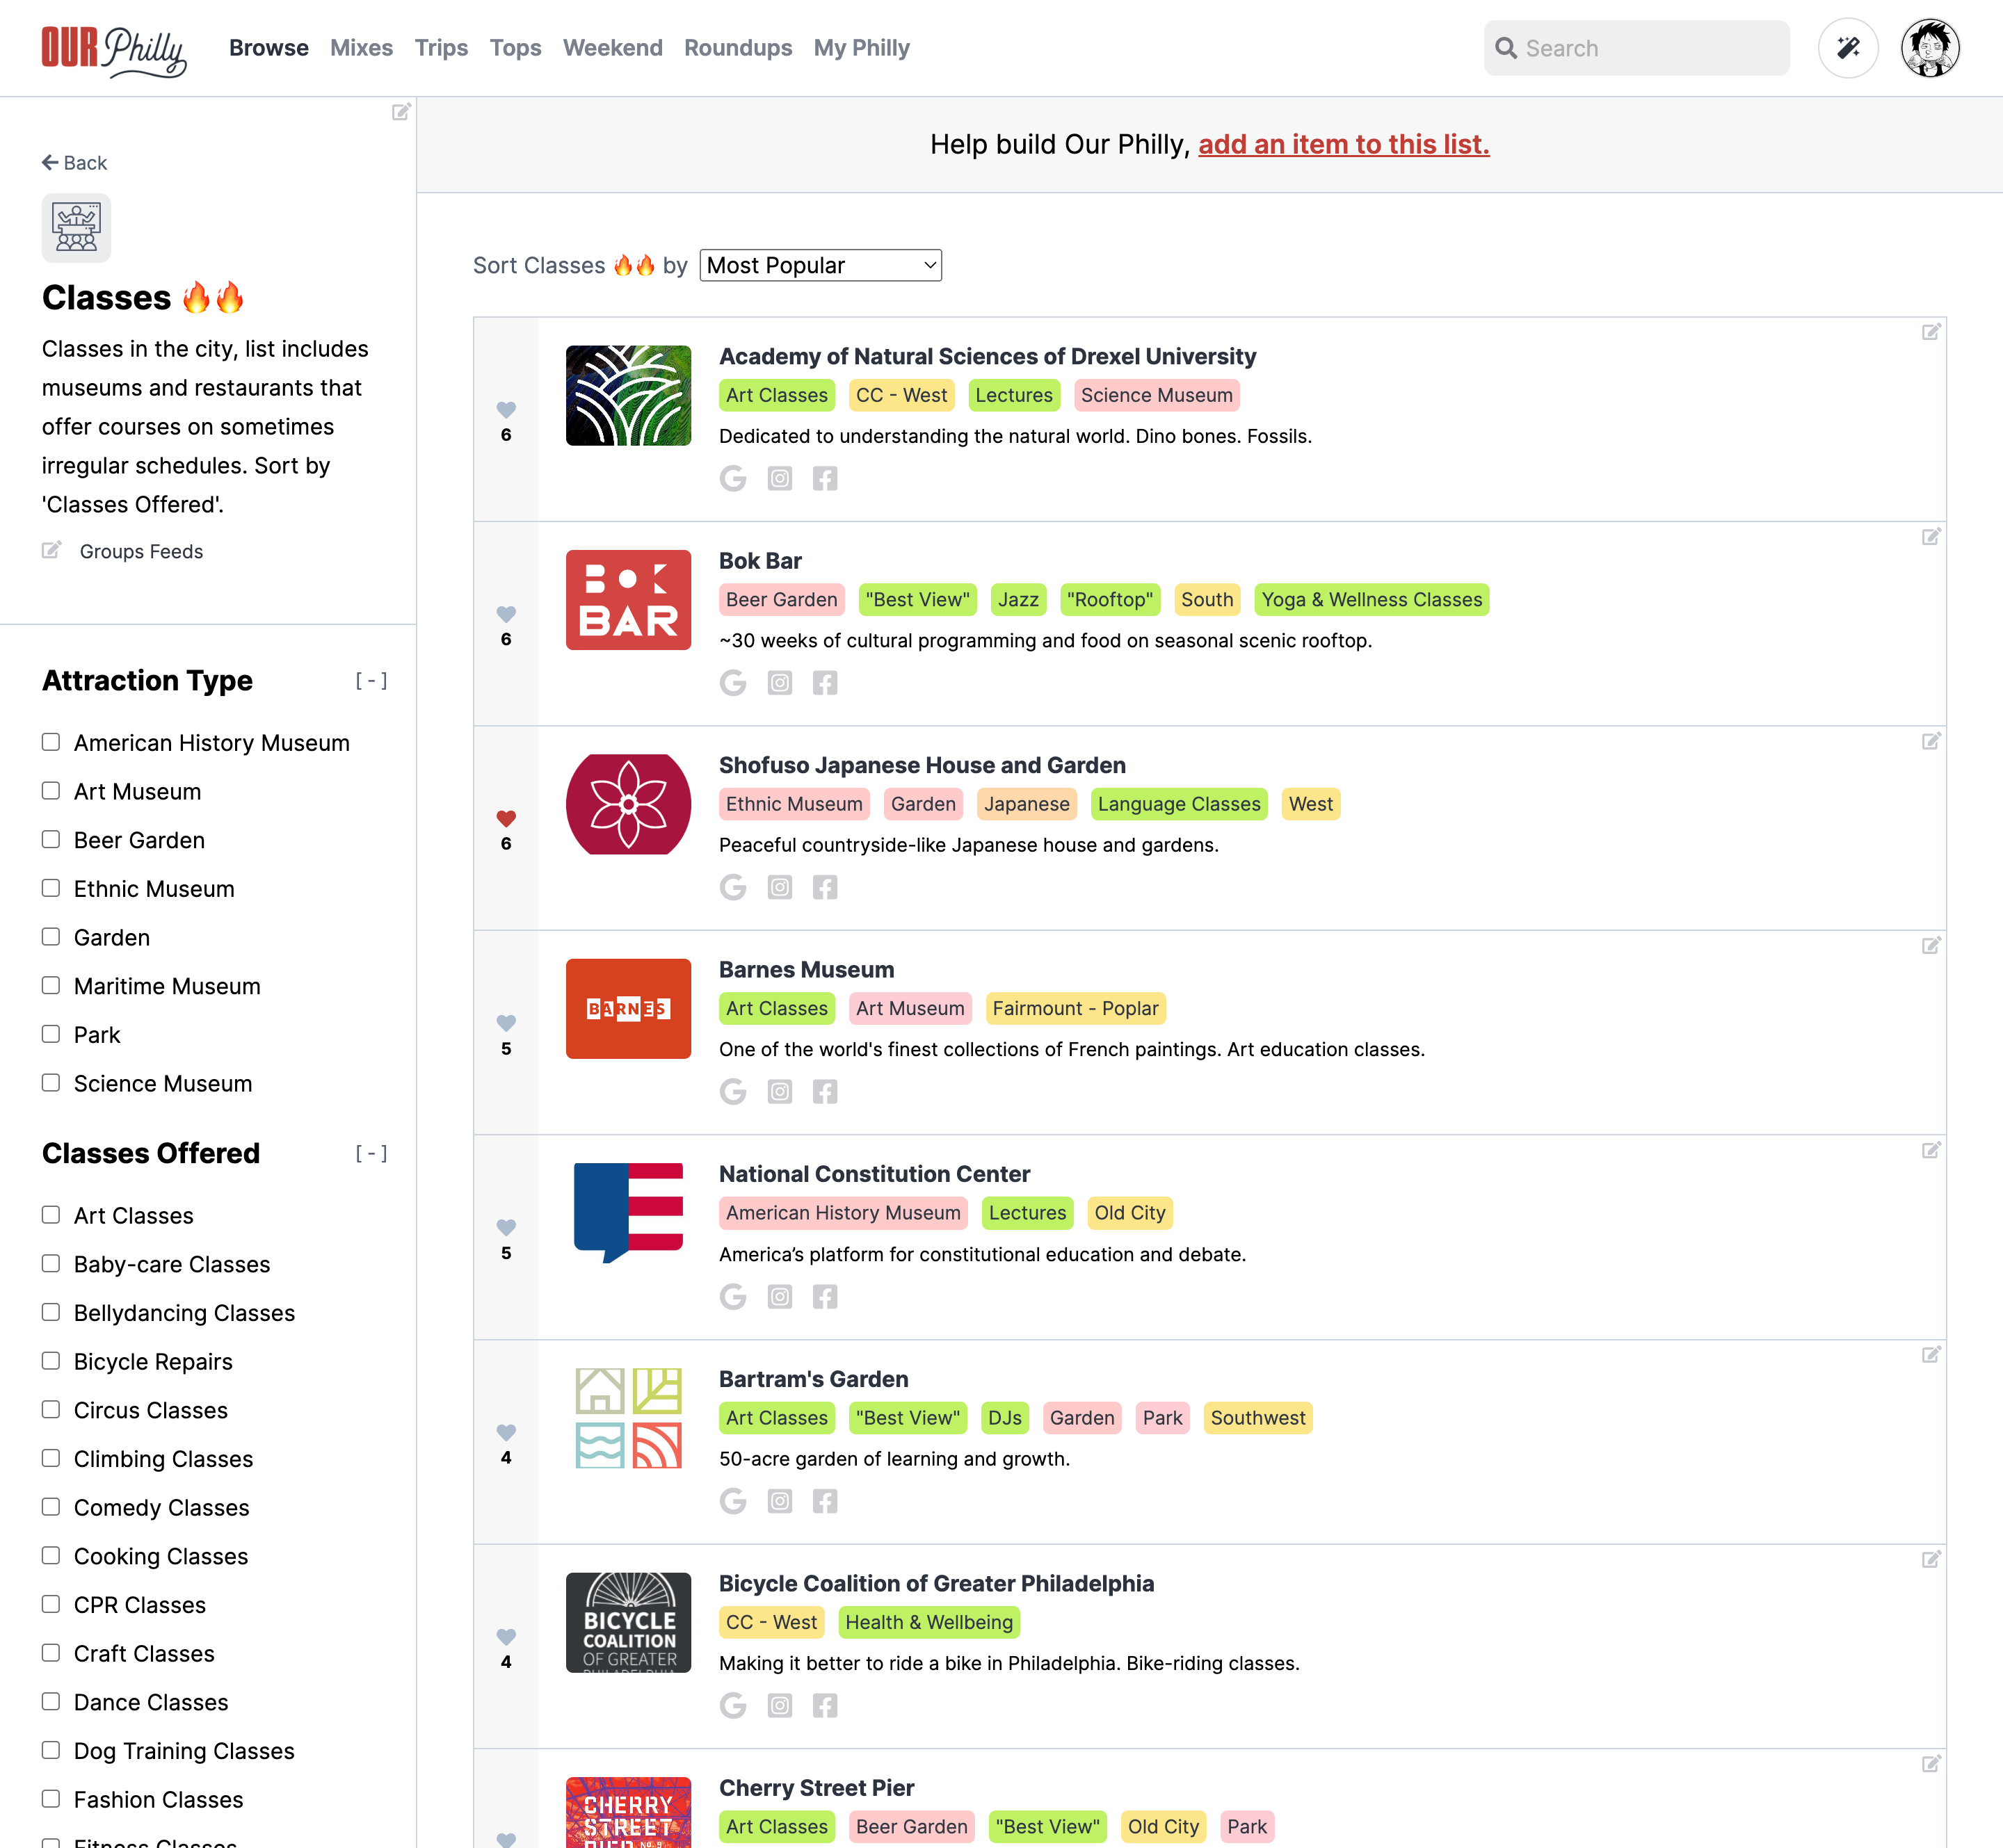Viewport: 2003px width, 1848px height.
Task: Open the Browse nav item
Action: pyautogui.click(x=268, y=48)
